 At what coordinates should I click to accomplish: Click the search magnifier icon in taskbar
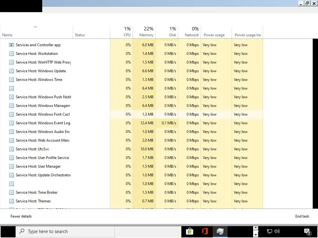coord(22,231)
